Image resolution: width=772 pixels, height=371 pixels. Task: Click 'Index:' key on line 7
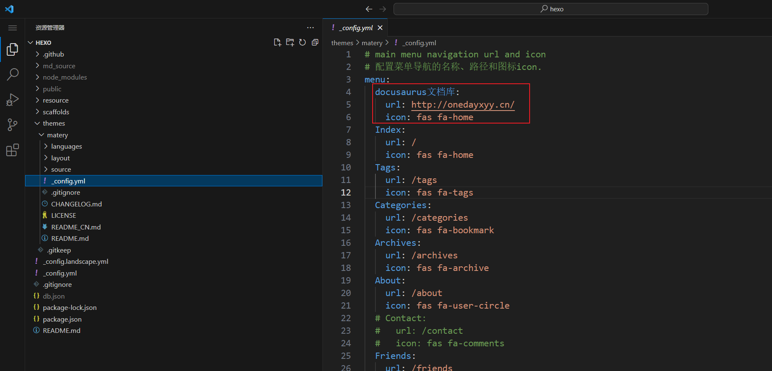tap(390, 130)
